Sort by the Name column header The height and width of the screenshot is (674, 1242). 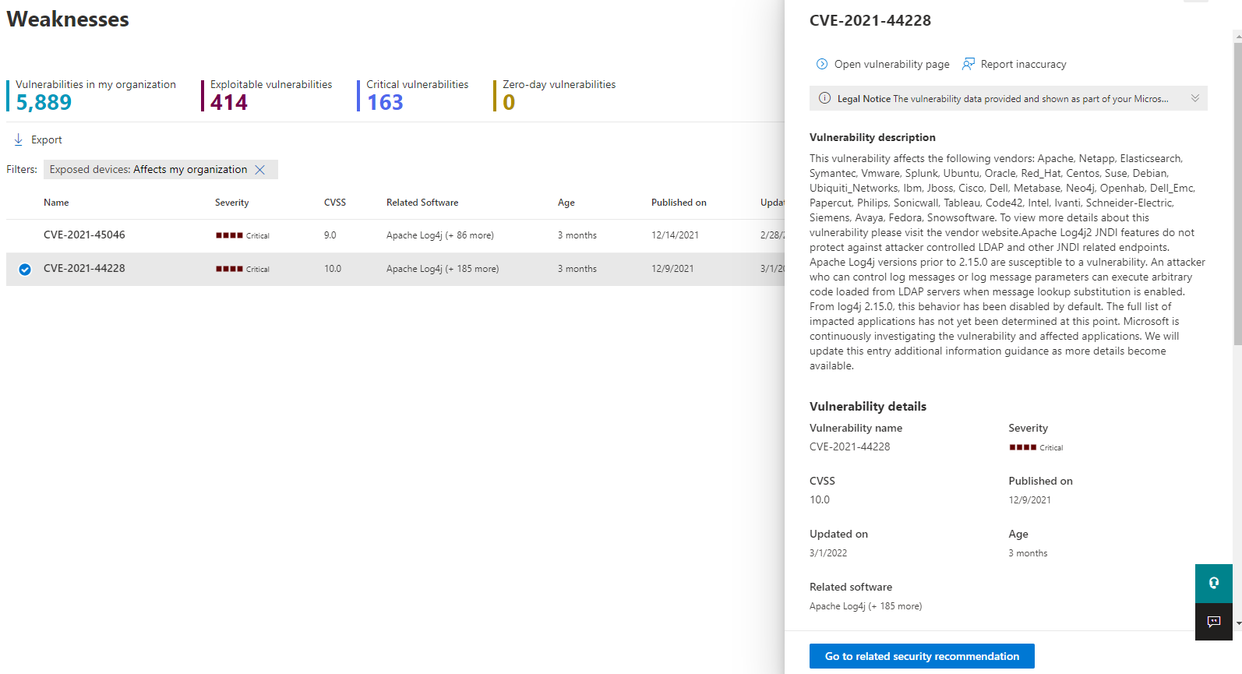(56, 203)
